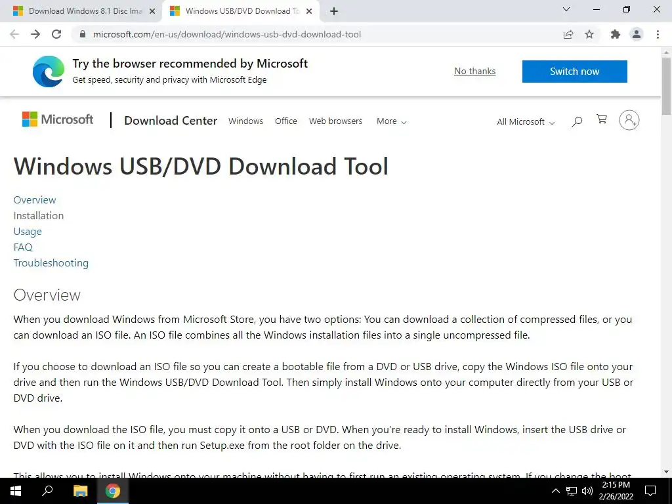Show hidden system tray icons

(555, 491)
